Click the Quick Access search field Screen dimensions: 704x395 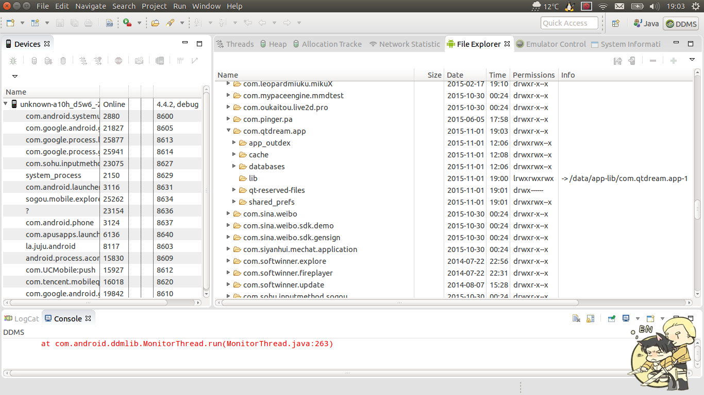569,23
